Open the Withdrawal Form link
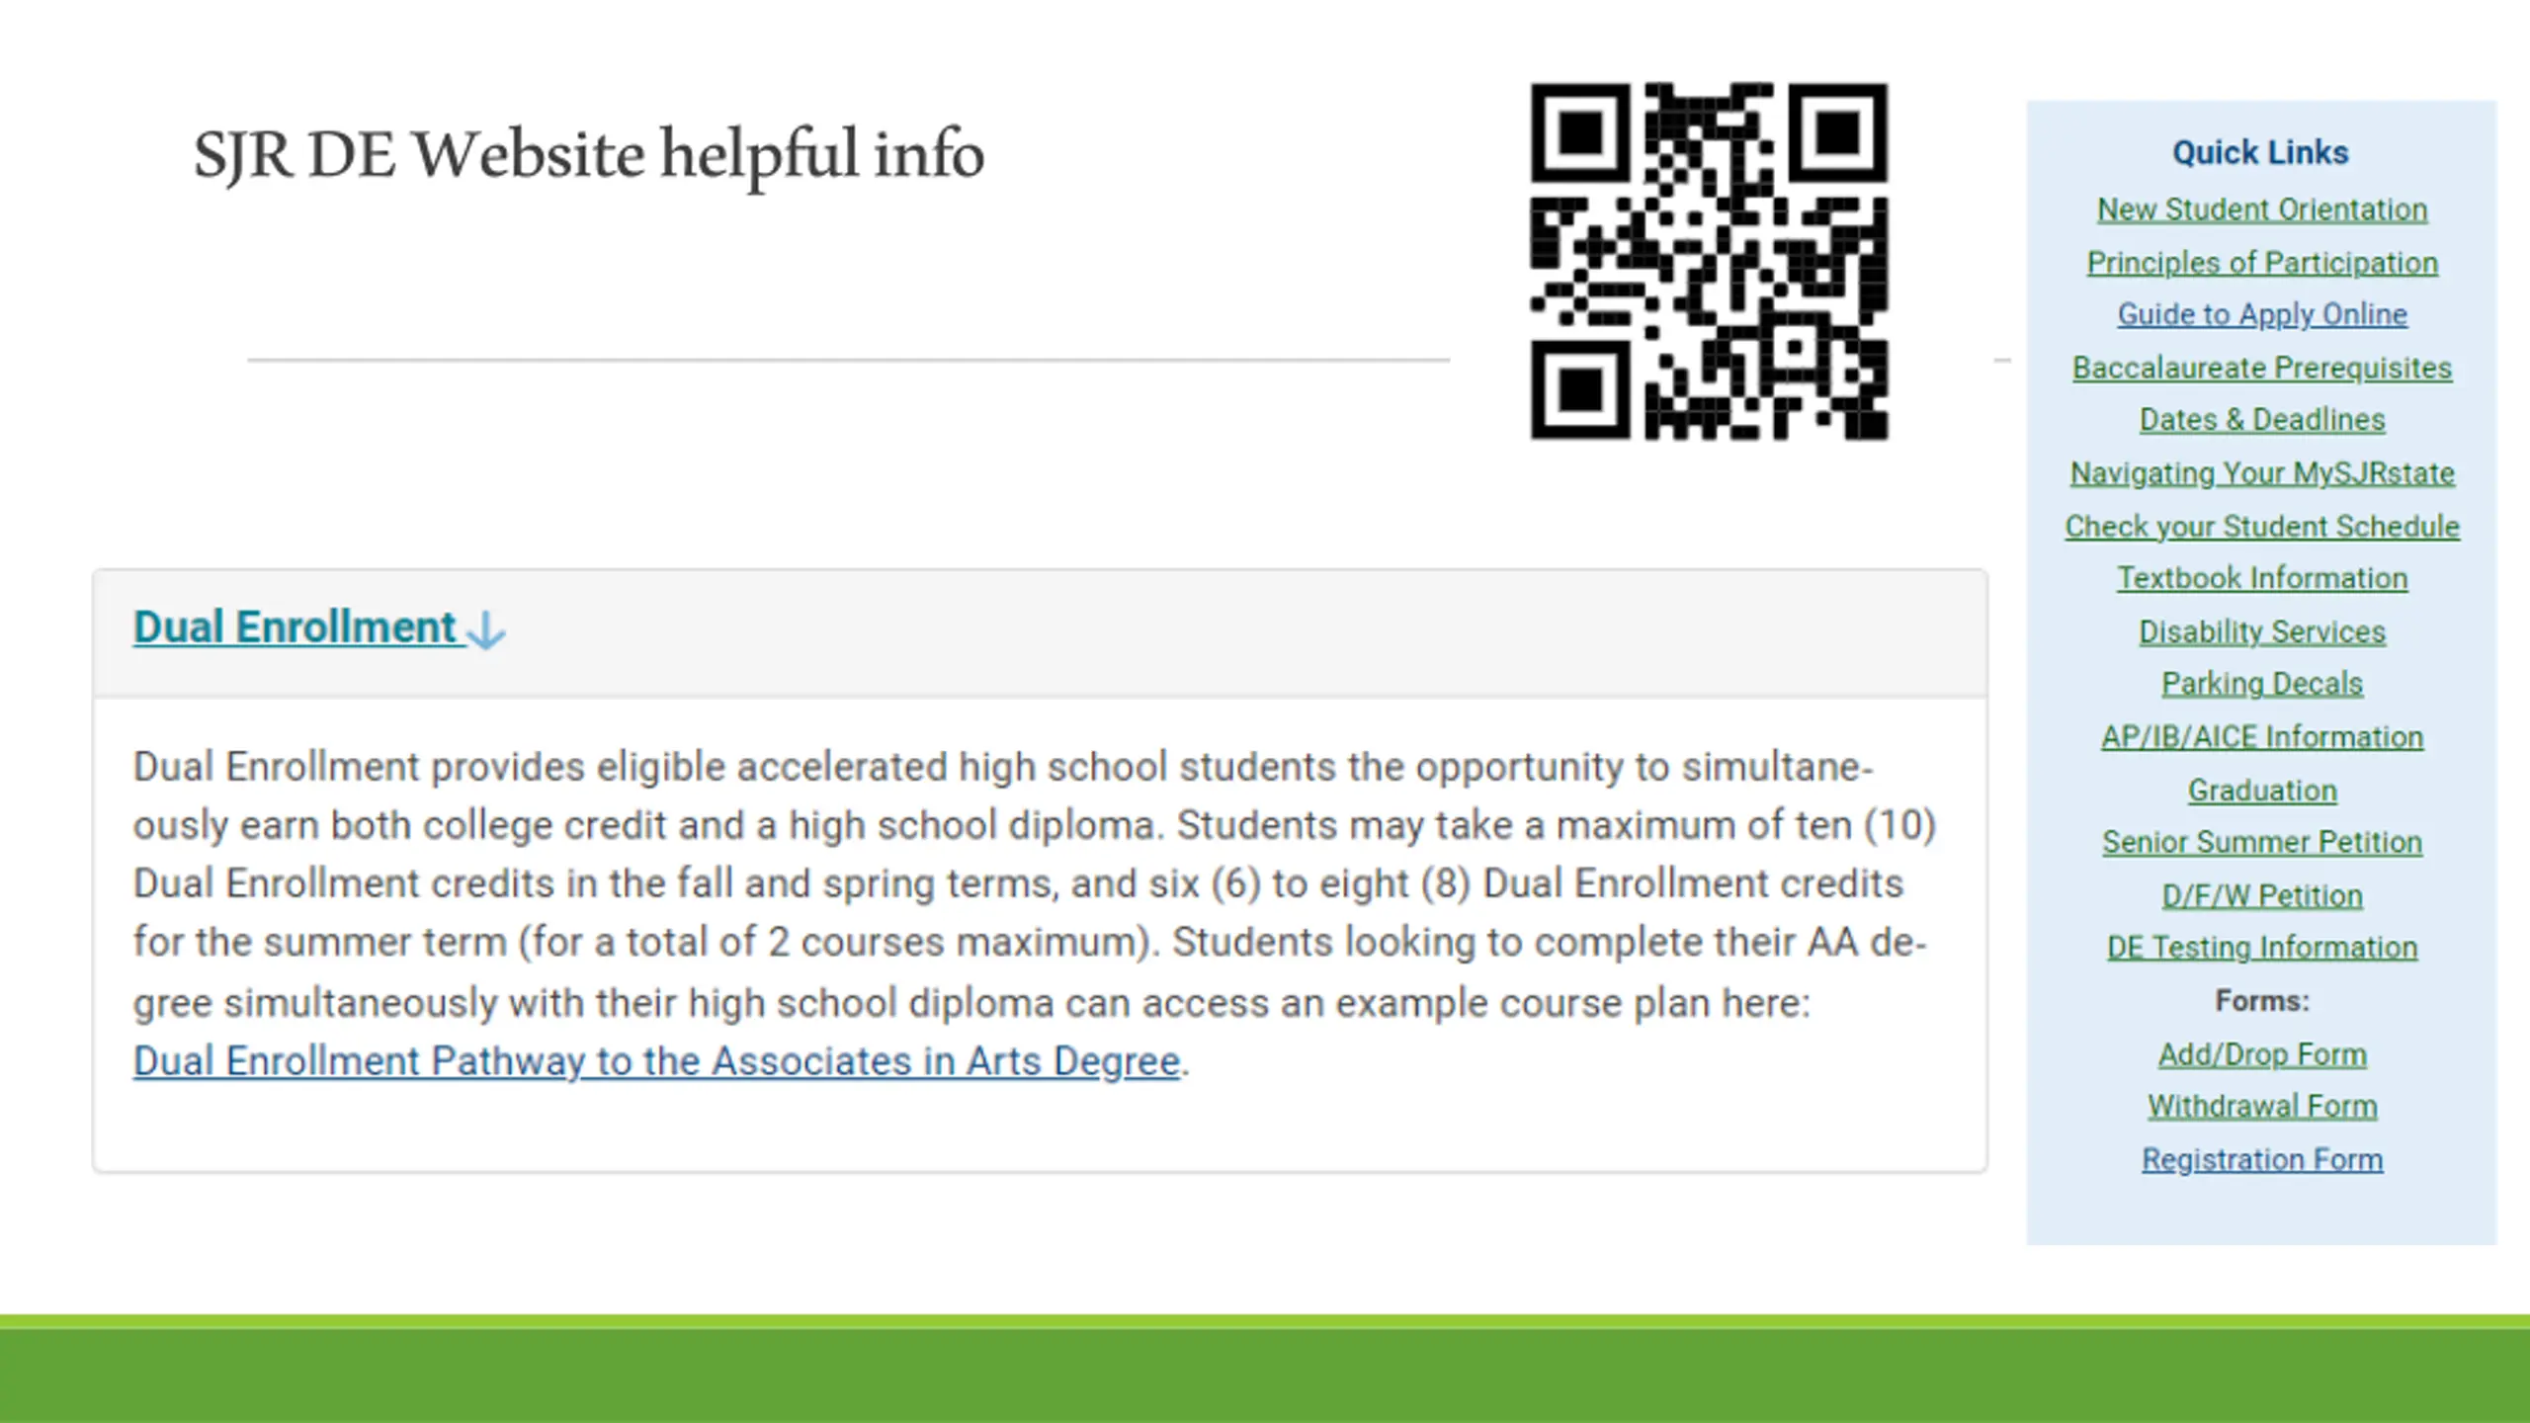2530x1423 pixels. tap(2262, 1107)
